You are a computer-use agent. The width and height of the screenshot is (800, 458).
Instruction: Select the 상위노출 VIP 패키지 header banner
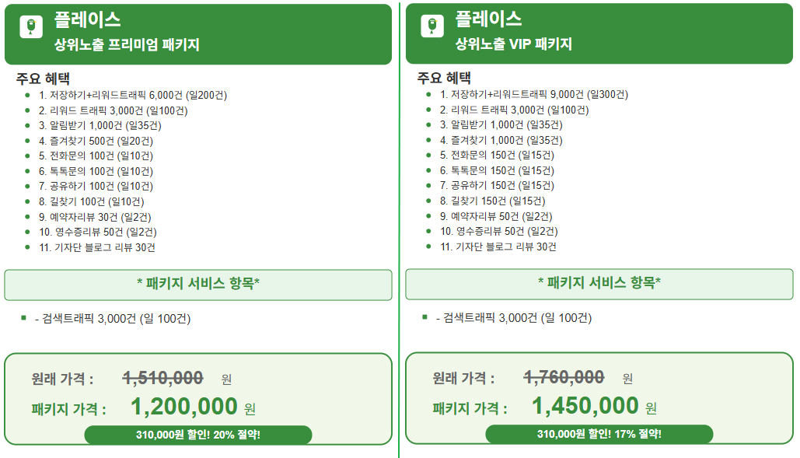(599, 33)
